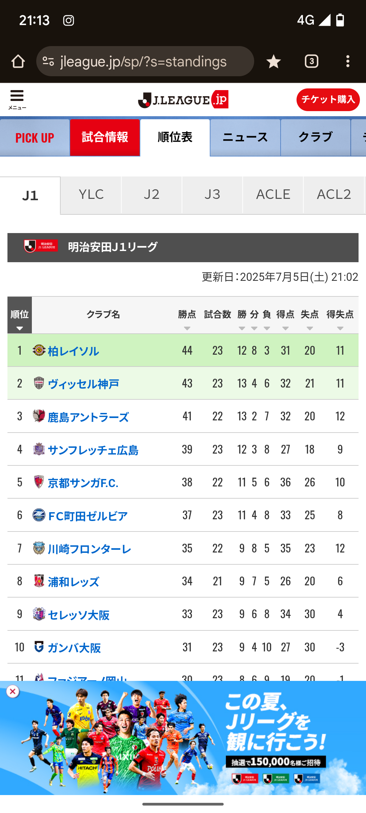Select the ACLE standings tab
The height and width of the screenshot is (813, 366).
[273, 195]
